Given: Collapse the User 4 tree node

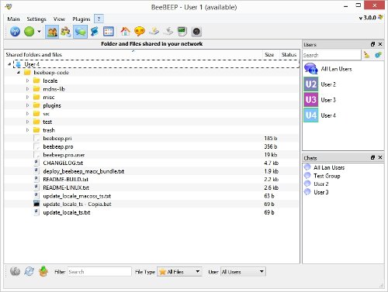Looking at the screenshot, I should point(9,64).
